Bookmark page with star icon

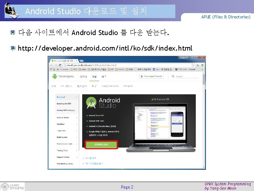point(193,65)
